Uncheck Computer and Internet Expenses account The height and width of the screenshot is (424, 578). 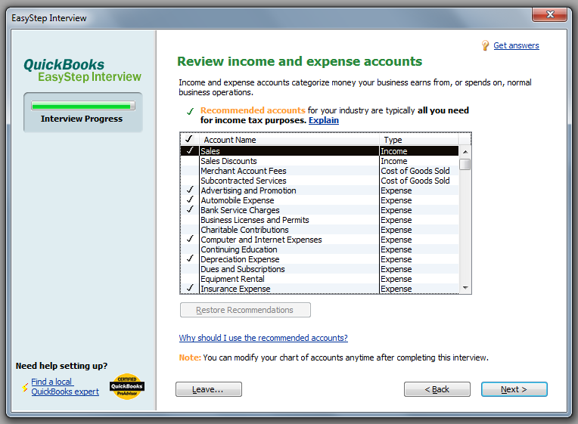(190, 240)
